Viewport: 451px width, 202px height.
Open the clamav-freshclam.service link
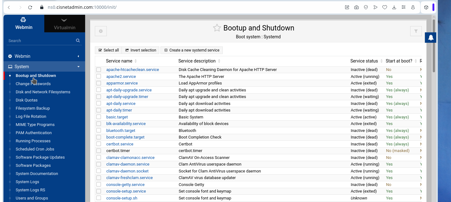129,178
